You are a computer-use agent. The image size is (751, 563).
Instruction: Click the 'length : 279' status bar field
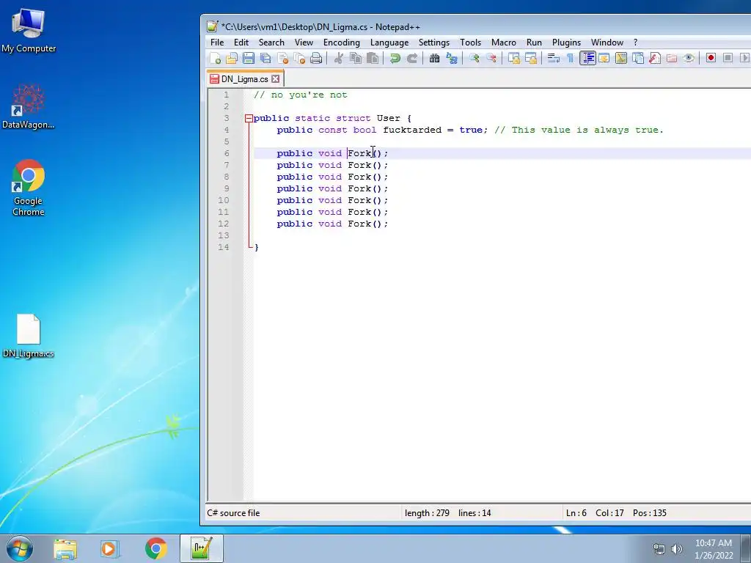tap(427, 512)
